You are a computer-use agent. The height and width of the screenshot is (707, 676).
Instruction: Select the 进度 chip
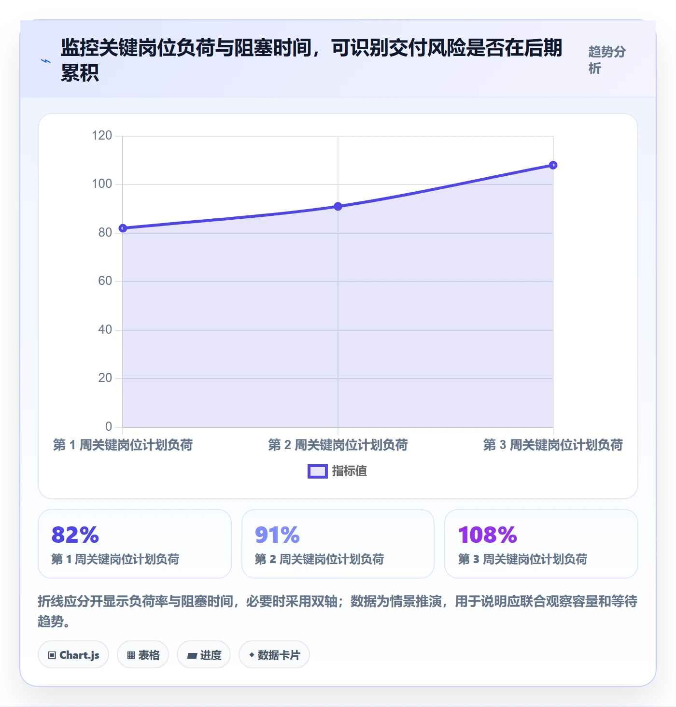tap(204, 655)
